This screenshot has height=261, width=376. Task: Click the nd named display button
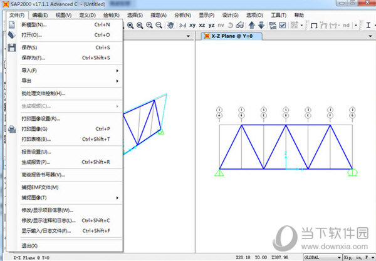(346, 25)
